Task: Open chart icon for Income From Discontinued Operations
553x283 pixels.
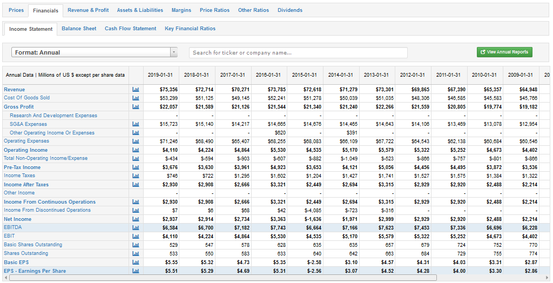Action: 136,210
